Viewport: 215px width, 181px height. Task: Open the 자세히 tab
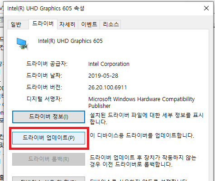point(67,24)
